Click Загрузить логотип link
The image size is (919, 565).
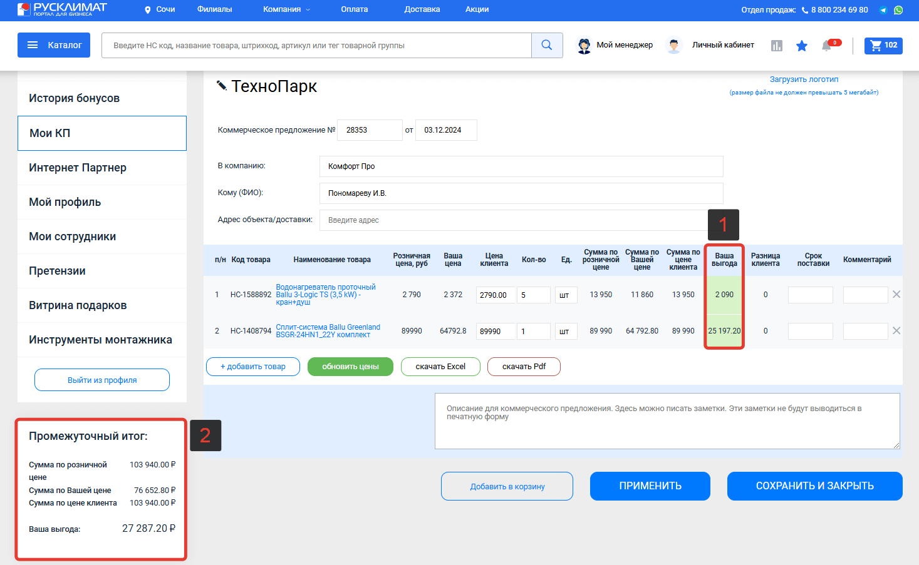pos(804,79)
